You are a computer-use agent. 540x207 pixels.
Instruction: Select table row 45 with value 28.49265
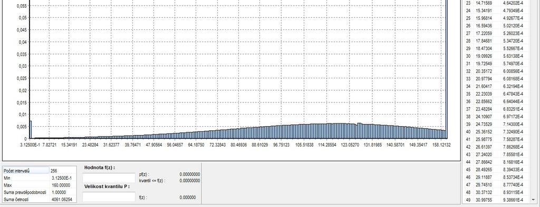[x=496, y=170]
